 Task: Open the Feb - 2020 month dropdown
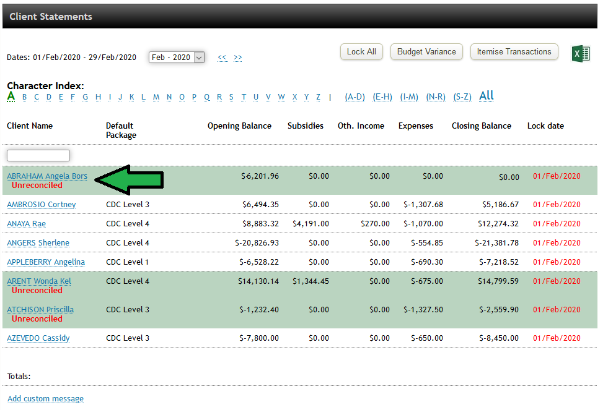point(177,58)
